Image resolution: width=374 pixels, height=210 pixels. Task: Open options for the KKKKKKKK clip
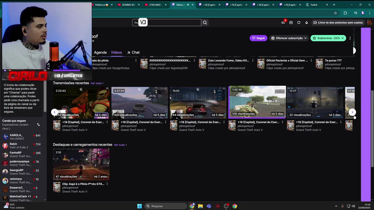(194, 60)
